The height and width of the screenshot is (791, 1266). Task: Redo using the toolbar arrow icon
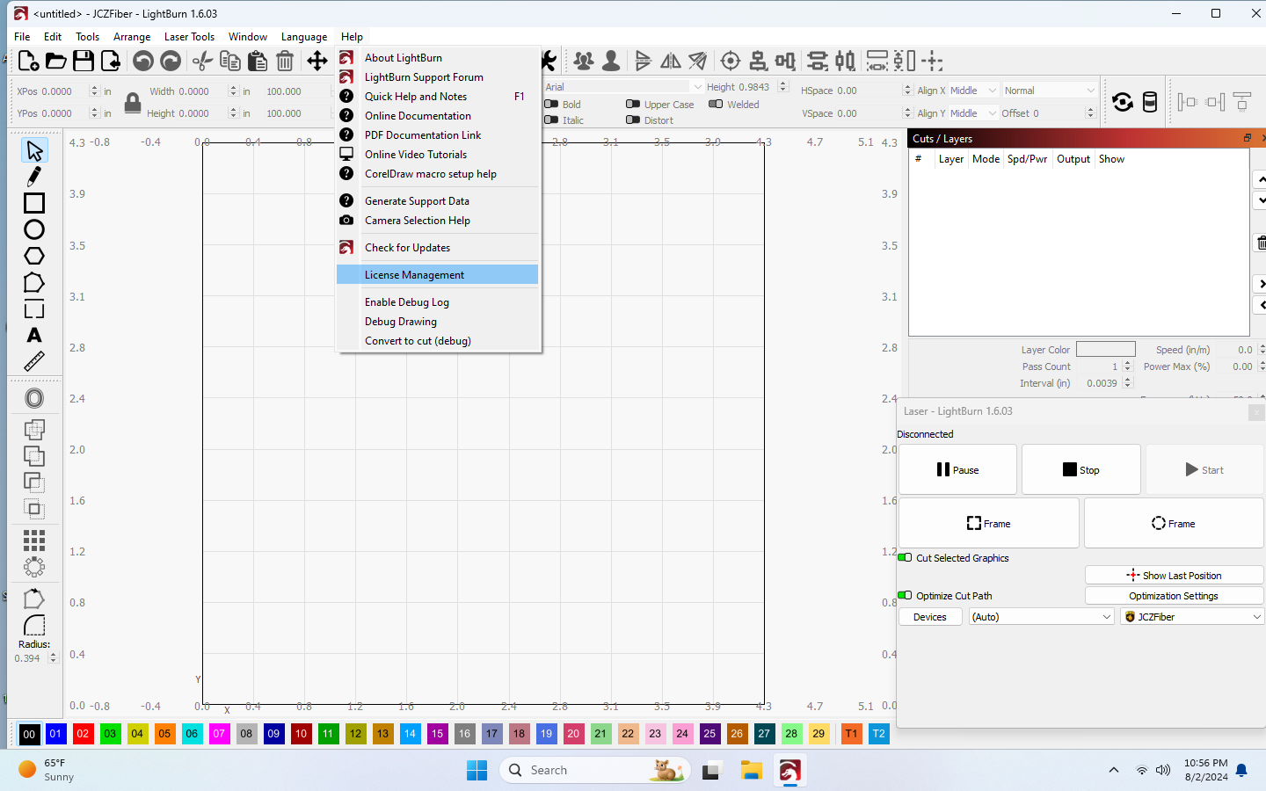[171, 61]
